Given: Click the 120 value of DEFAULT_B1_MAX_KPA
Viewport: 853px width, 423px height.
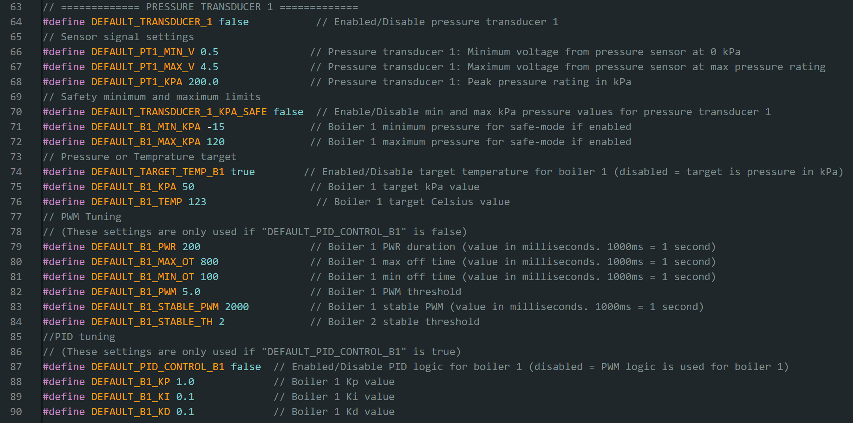Looking at the screenshot, I should (x=216, y=142).
